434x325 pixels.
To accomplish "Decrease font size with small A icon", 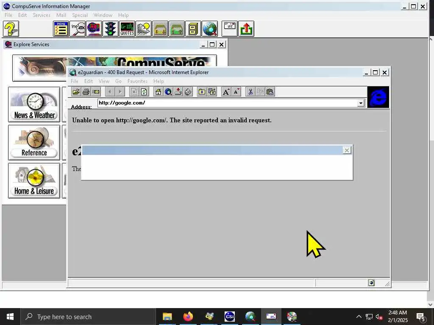I will click(x=236, y=92).
